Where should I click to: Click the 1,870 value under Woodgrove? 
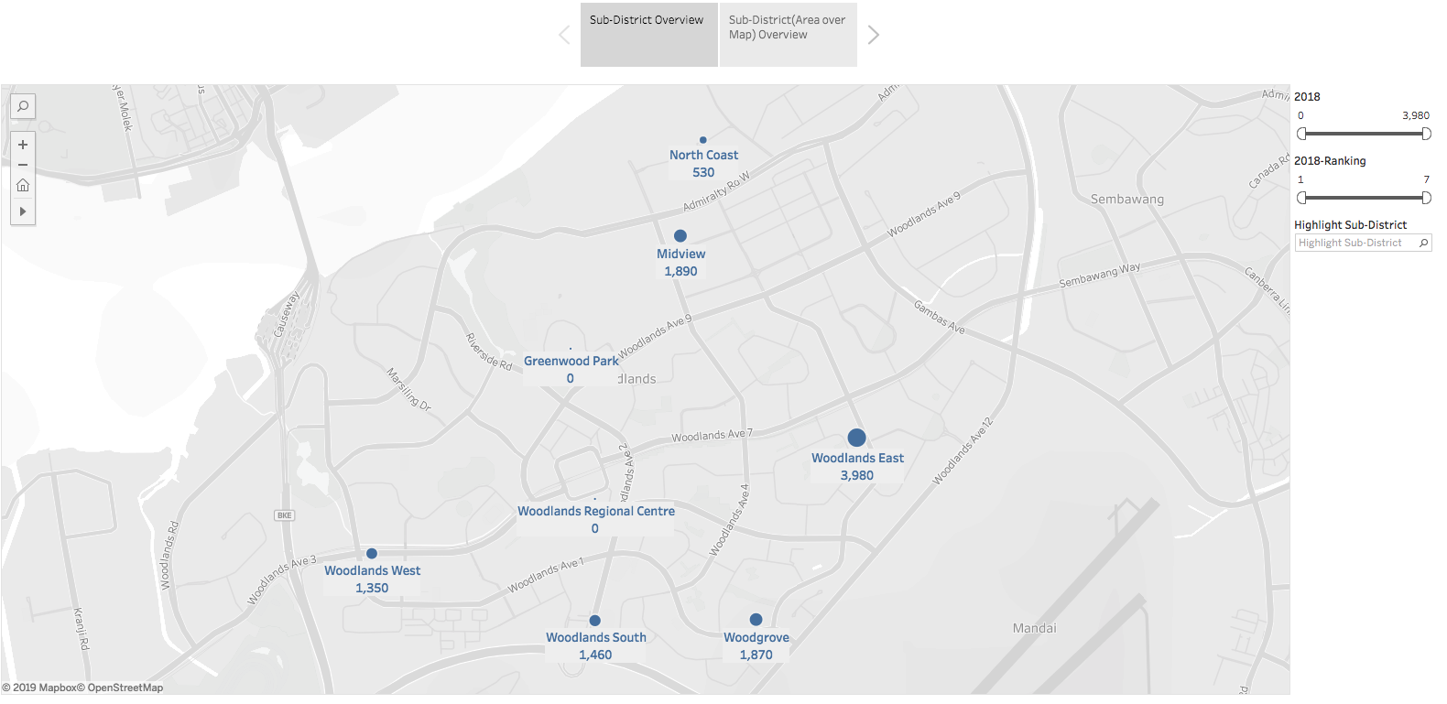[756, 655]
